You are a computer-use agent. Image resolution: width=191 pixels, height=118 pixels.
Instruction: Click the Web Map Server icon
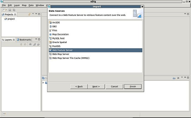[x=50, y=54]
